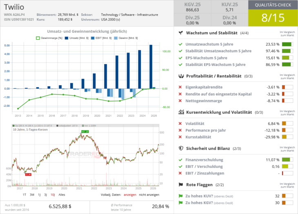Click the Kurs value 189,452 $
This screenshot has width=298, height=214.
(65, 19)
